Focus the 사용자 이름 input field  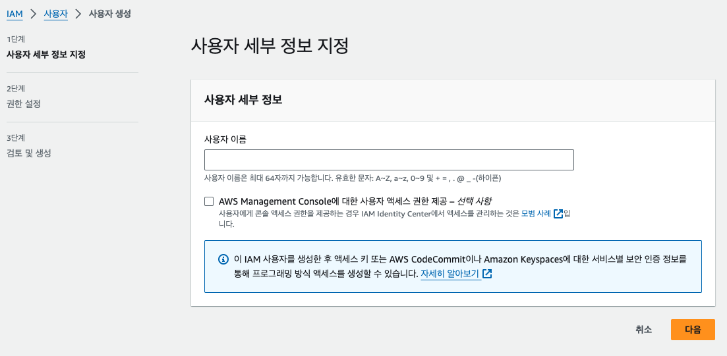pyautogui.click(x=389, y=160)
